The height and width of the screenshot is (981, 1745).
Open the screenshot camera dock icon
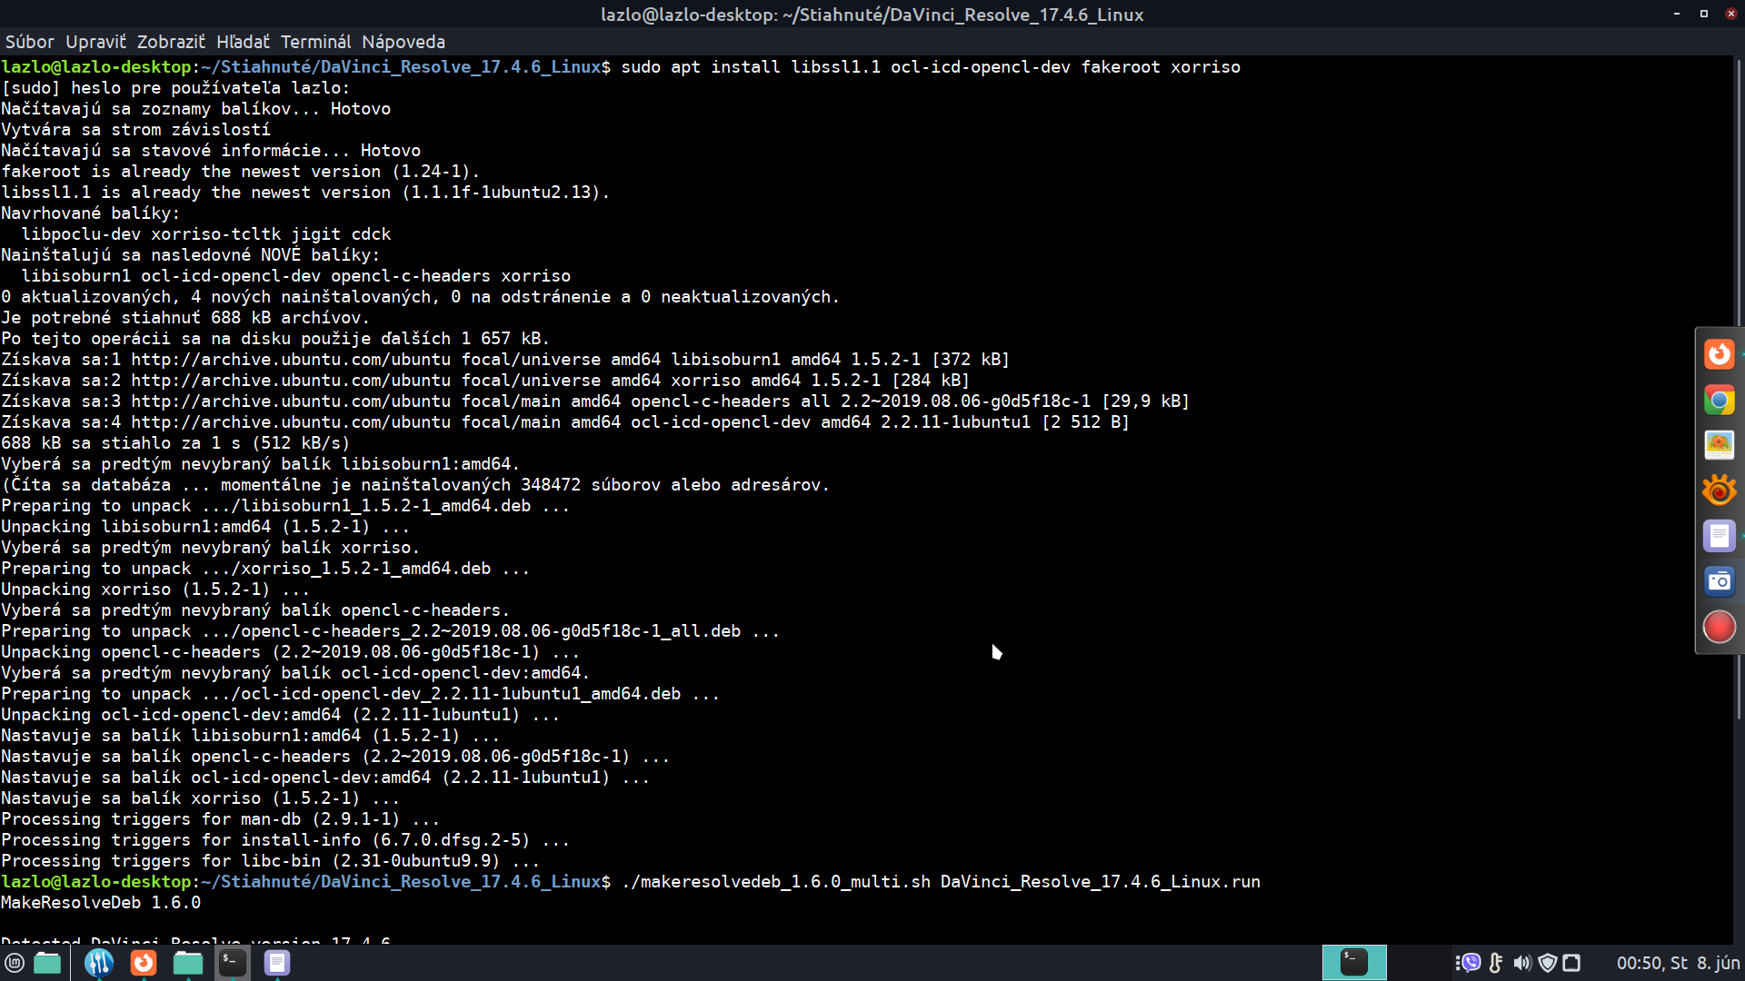(x=1719, y=581)
